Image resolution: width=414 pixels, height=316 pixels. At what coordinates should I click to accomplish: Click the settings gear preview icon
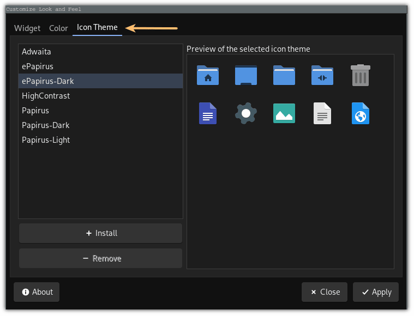click(x=245, y=113)
